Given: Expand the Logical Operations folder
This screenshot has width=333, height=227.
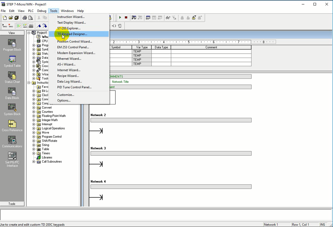Looking at the screenshot, I should click(x=34, y=128).
